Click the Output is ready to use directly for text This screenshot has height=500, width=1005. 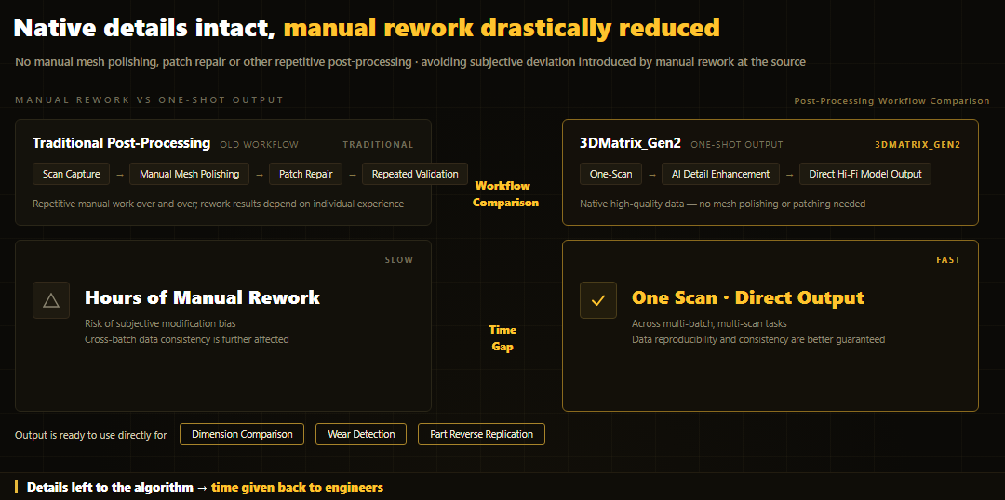[90, 435]
